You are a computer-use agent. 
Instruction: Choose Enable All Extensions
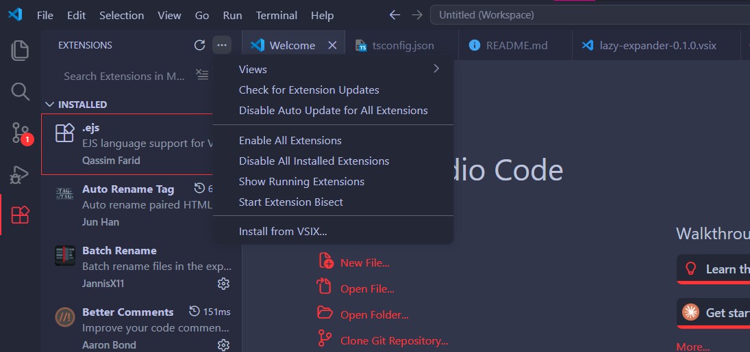pyautogui.click(x=334, y=140)
